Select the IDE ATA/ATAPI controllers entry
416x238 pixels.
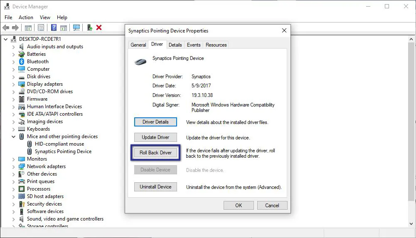(x=55, y=114)
